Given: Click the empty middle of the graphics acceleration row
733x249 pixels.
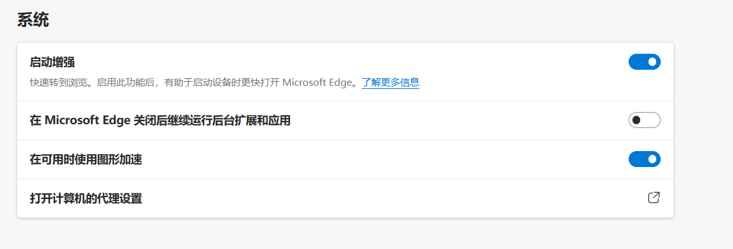Looking at the screenshot, I should [383, 159].
